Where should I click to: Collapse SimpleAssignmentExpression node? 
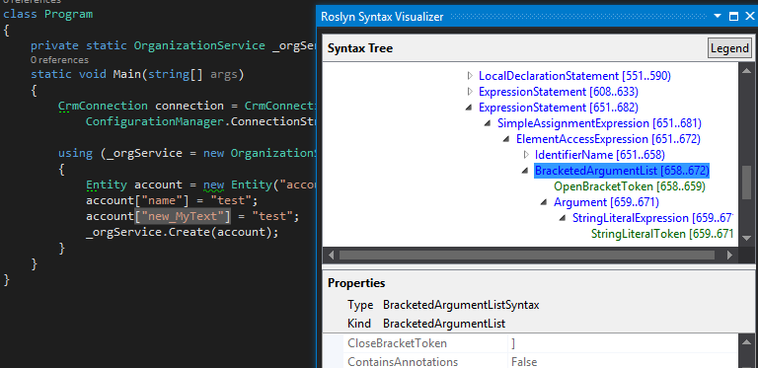[489, 123]
